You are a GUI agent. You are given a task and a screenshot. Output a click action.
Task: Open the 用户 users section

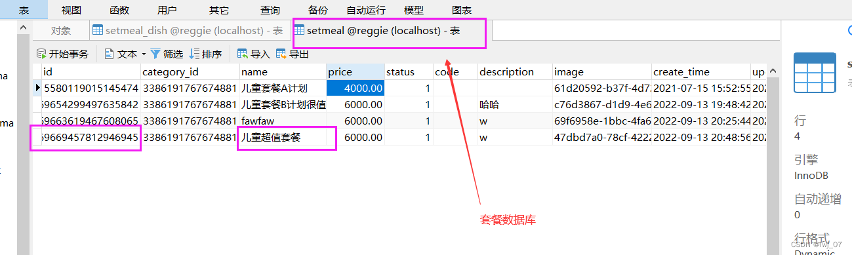pyautogui.click(x=167, y=10)
